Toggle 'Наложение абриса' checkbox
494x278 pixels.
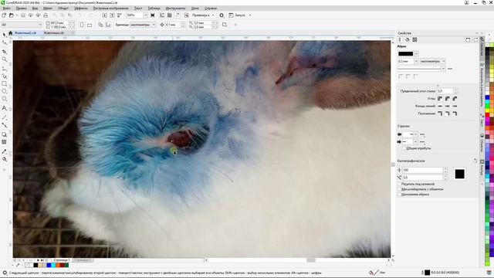tap(399, 195)
